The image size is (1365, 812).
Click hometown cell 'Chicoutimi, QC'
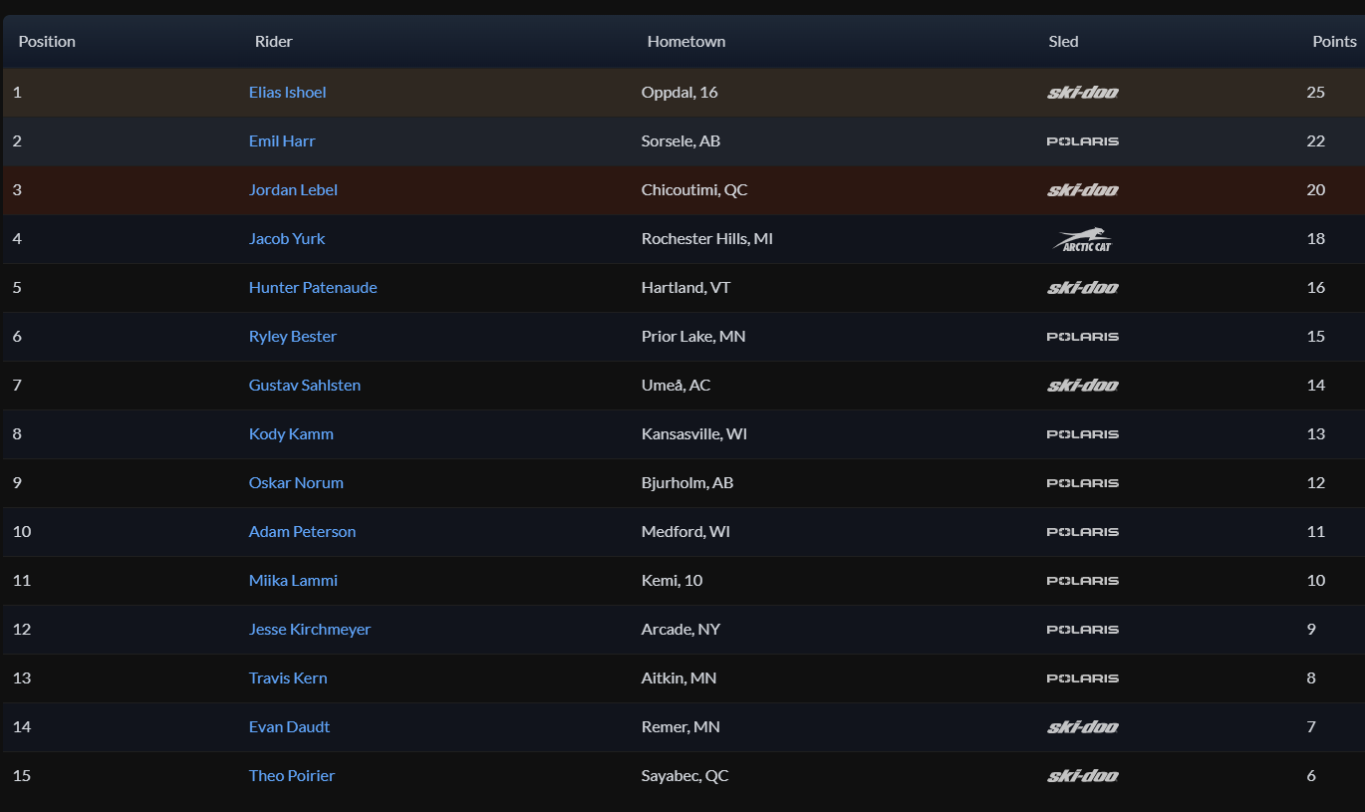coord(694,189)
